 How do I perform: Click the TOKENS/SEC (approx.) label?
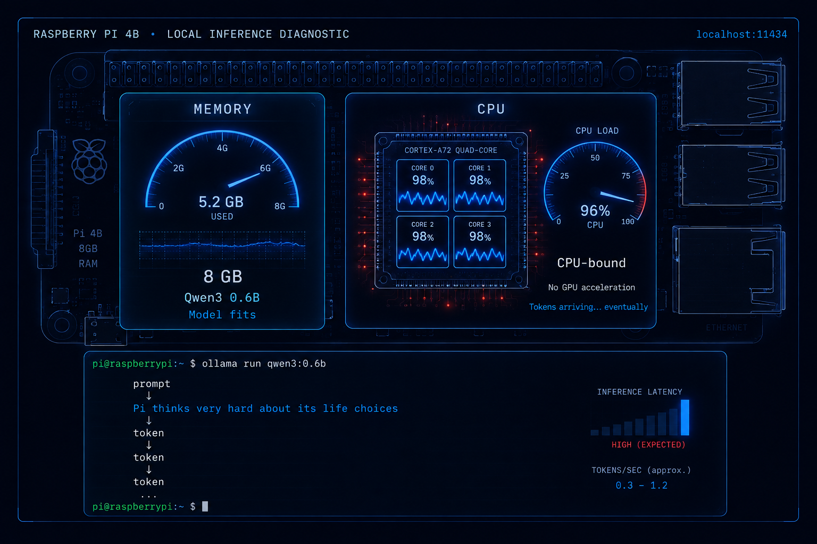click(641, 470)
